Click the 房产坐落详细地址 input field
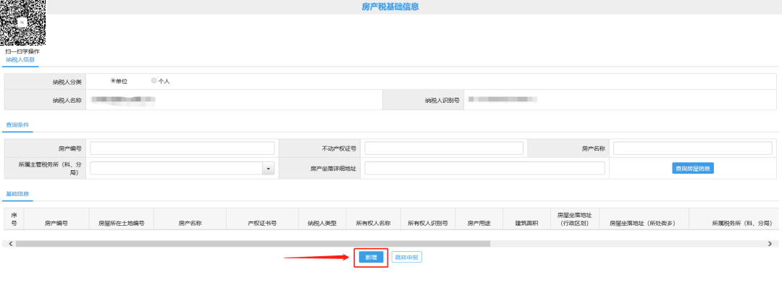This screenshot has width=782, height=288. coord(484,169)
